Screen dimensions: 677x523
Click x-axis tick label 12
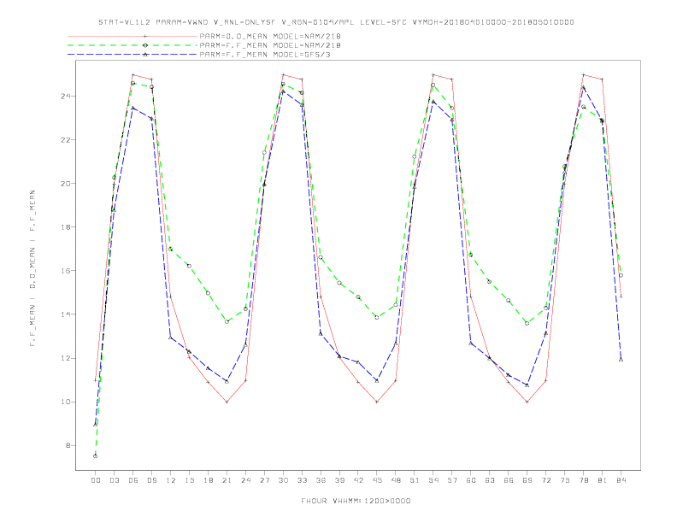pyautogui.click(x=171, y=480)
